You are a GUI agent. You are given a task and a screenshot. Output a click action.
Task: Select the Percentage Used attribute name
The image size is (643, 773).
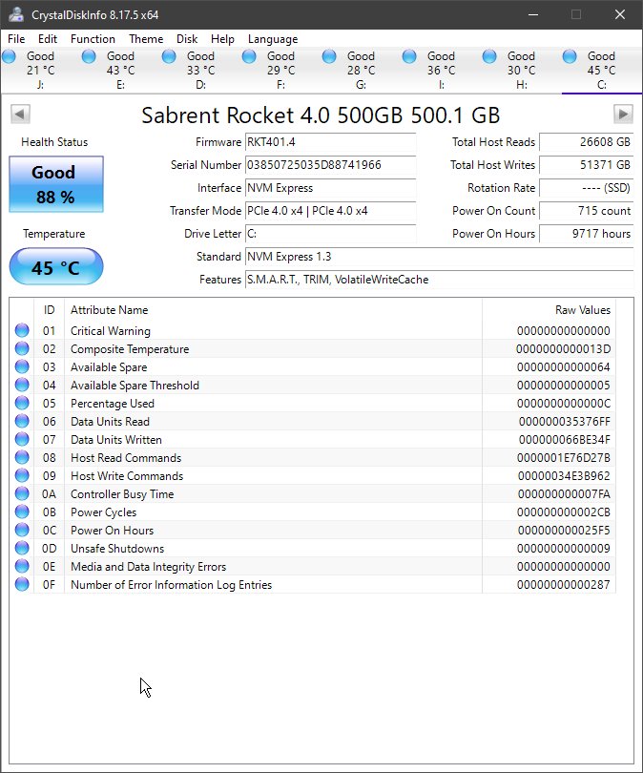click(x=113, y=404)
